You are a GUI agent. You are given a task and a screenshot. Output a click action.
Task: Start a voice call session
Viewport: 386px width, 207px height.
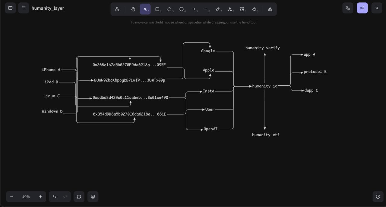[x=347, y=8]
